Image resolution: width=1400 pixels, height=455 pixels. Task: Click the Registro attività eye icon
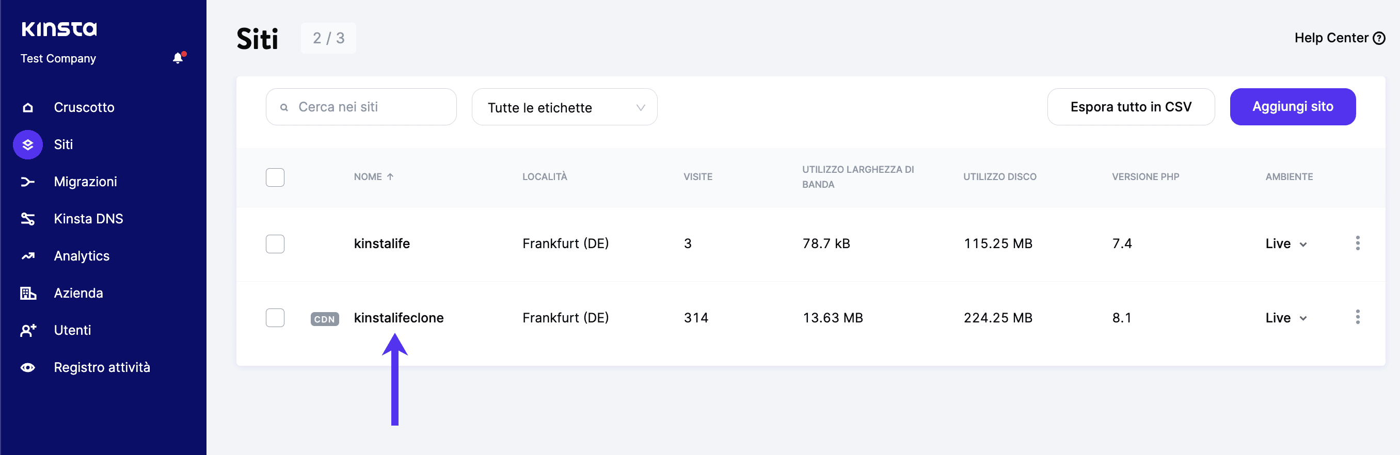pos(28,367)
